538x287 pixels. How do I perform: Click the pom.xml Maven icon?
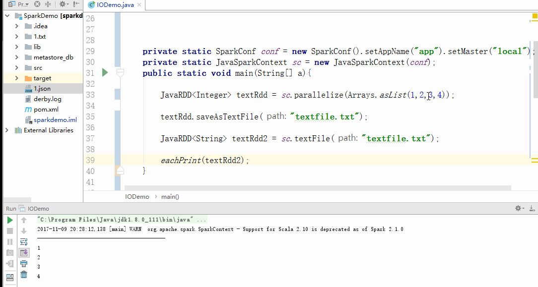tap(28, 110)
